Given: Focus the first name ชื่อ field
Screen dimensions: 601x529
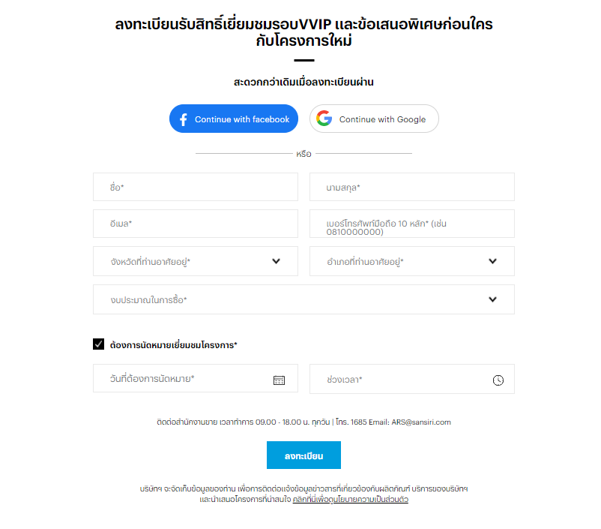Looking at the screenshot, I should 196,187.
